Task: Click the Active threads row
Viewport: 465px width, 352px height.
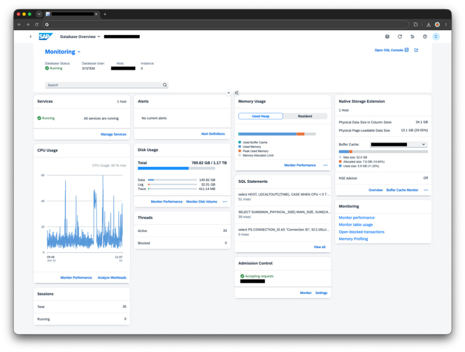Action: [183, 231]
